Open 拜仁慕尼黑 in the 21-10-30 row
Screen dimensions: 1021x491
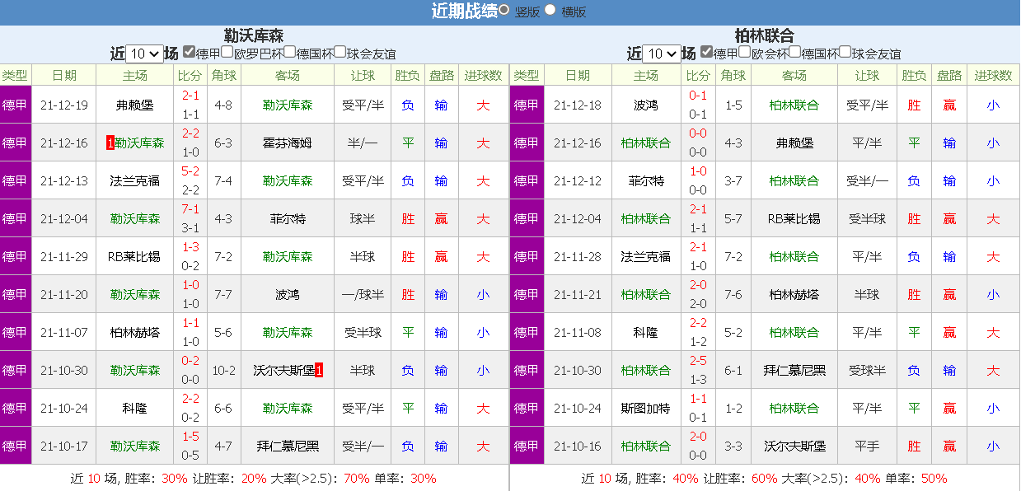coord(794,371)
